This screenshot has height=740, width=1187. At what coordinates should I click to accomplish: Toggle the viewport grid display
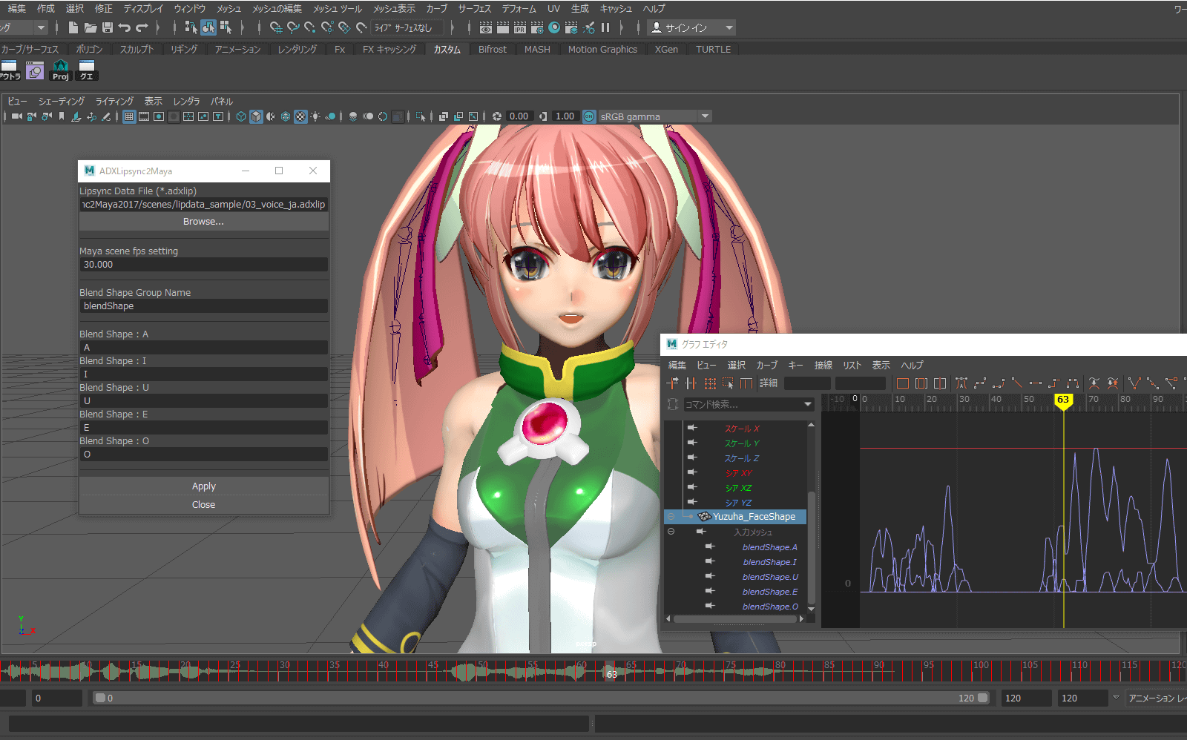129,116
